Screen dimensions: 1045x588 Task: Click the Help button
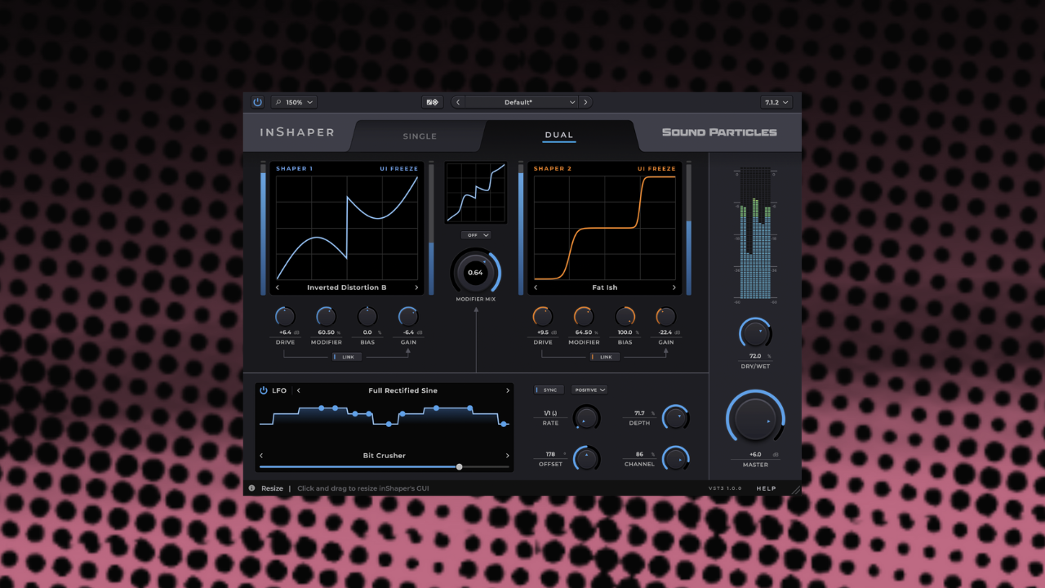click(x=766, y=488)
